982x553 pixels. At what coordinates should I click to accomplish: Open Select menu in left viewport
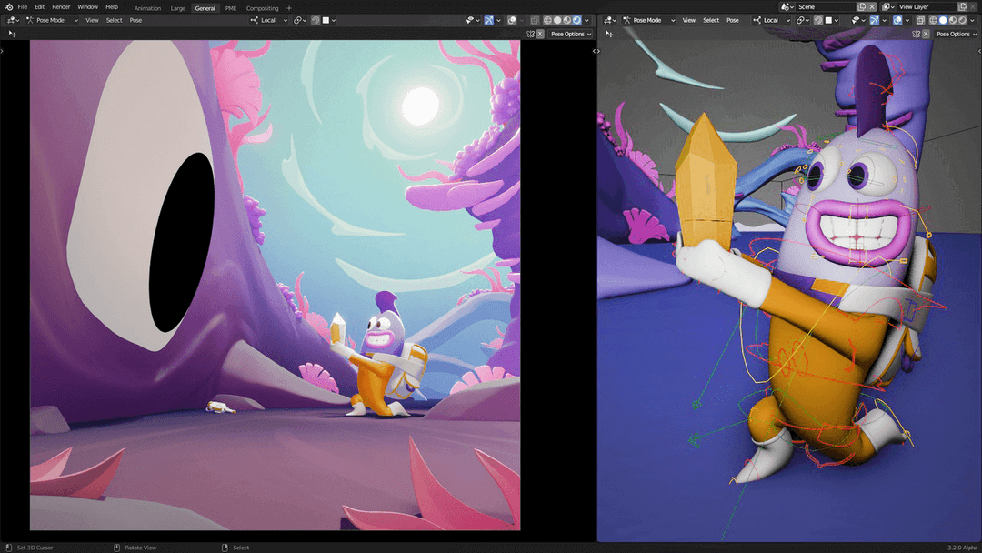114,20
